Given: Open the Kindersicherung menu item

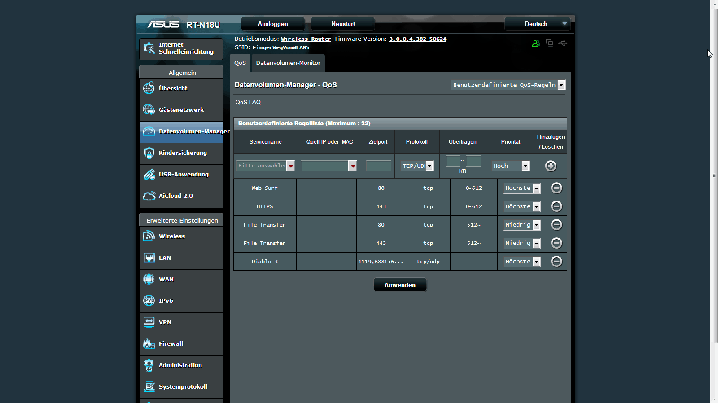Looking at the screenshot, I should (181, 153).
